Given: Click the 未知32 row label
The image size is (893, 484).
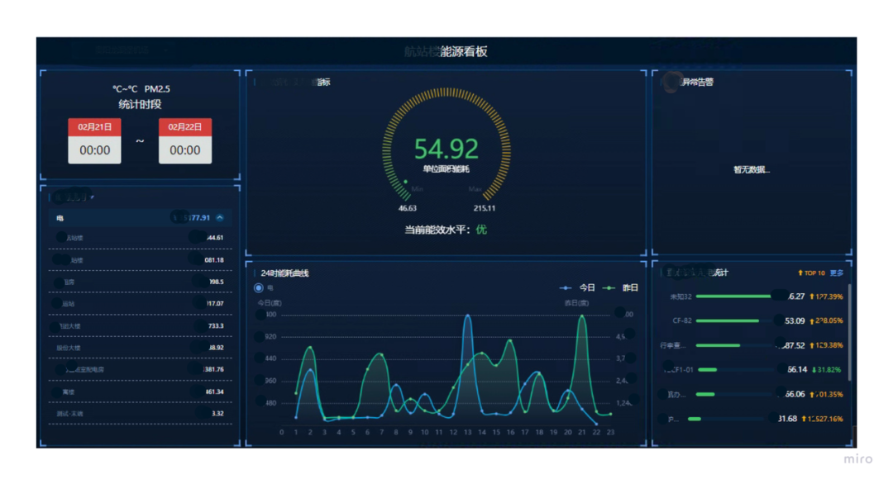Looking at the screenshot, I should click(680, 297).
